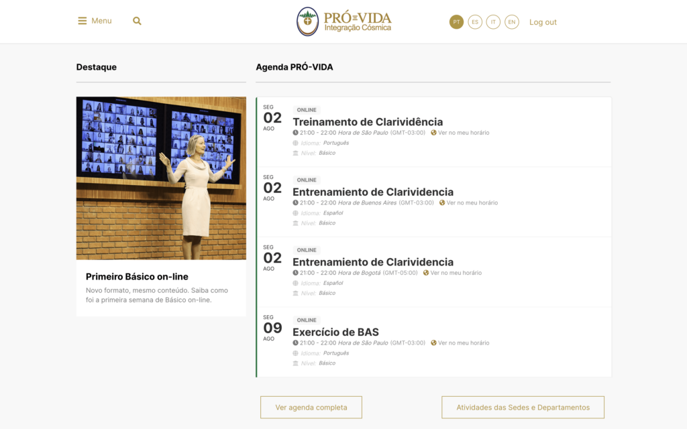Click Idioma icon in Exercício de BAS row
This screenshot has width=687, height=429.
tap(295, 353)
